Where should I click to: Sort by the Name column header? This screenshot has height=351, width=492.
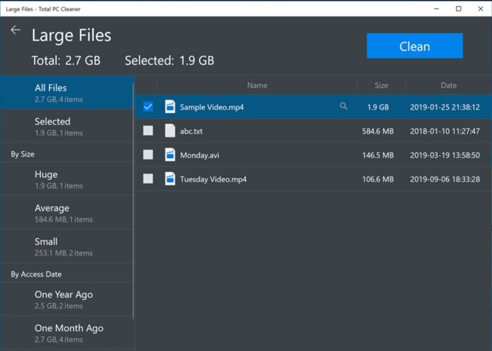click(257, 85)
